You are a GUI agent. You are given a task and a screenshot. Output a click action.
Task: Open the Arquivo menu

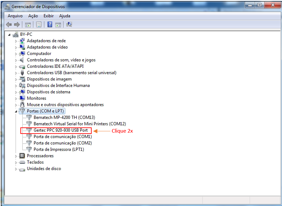click(x=15, y=16)
